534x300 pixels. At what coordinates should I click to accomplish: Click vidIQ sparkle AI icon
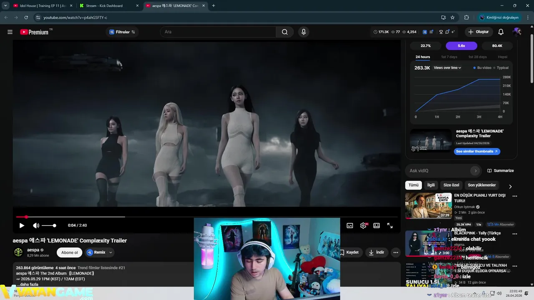click(x=453, y=32)
